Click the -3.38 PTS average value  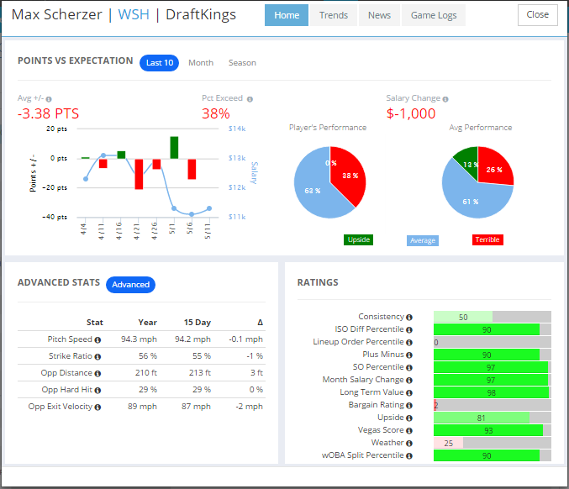point(48,113)
